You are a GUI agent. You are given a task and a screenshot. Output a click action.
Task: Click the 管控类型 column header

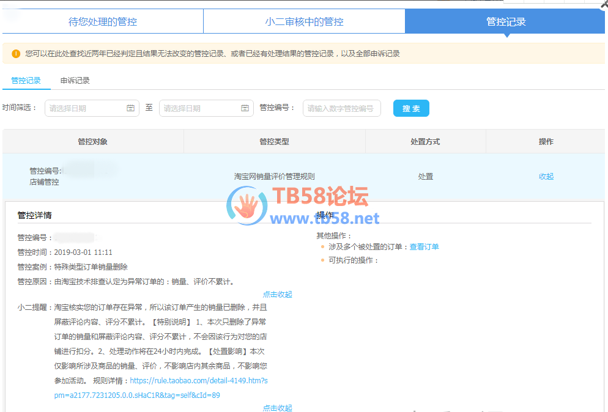coord(275,141)
